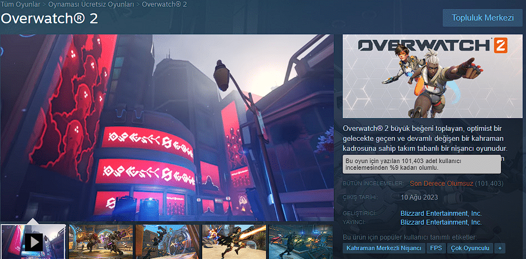
Task: Select the Kahraman Merkezli Nişancı tag
Action: [384, 248]
